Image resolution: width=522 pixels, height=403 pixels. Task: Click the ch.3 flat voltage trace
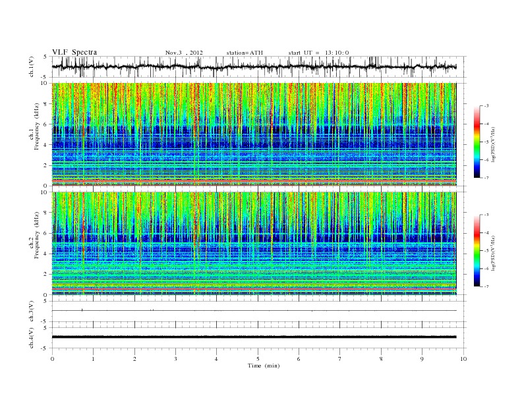[254, 311]
